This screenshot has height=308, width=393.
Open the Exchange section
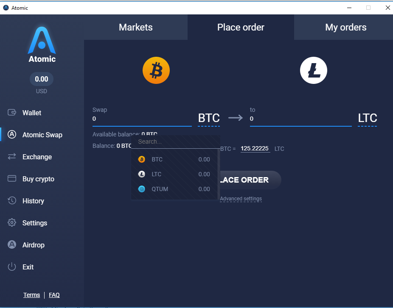coord(37,157)
